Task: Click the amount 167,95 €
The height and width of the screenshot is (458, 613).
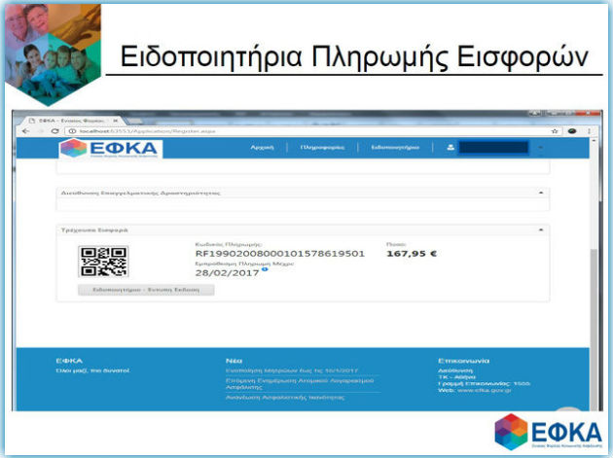Action: (412, 254)
